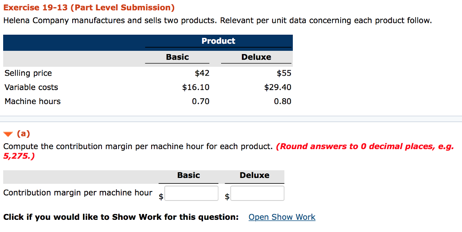The width and height of the screenshot is (462, 232).
Task: Click the 0.70 machine hours value
Action: click(201, 101)
